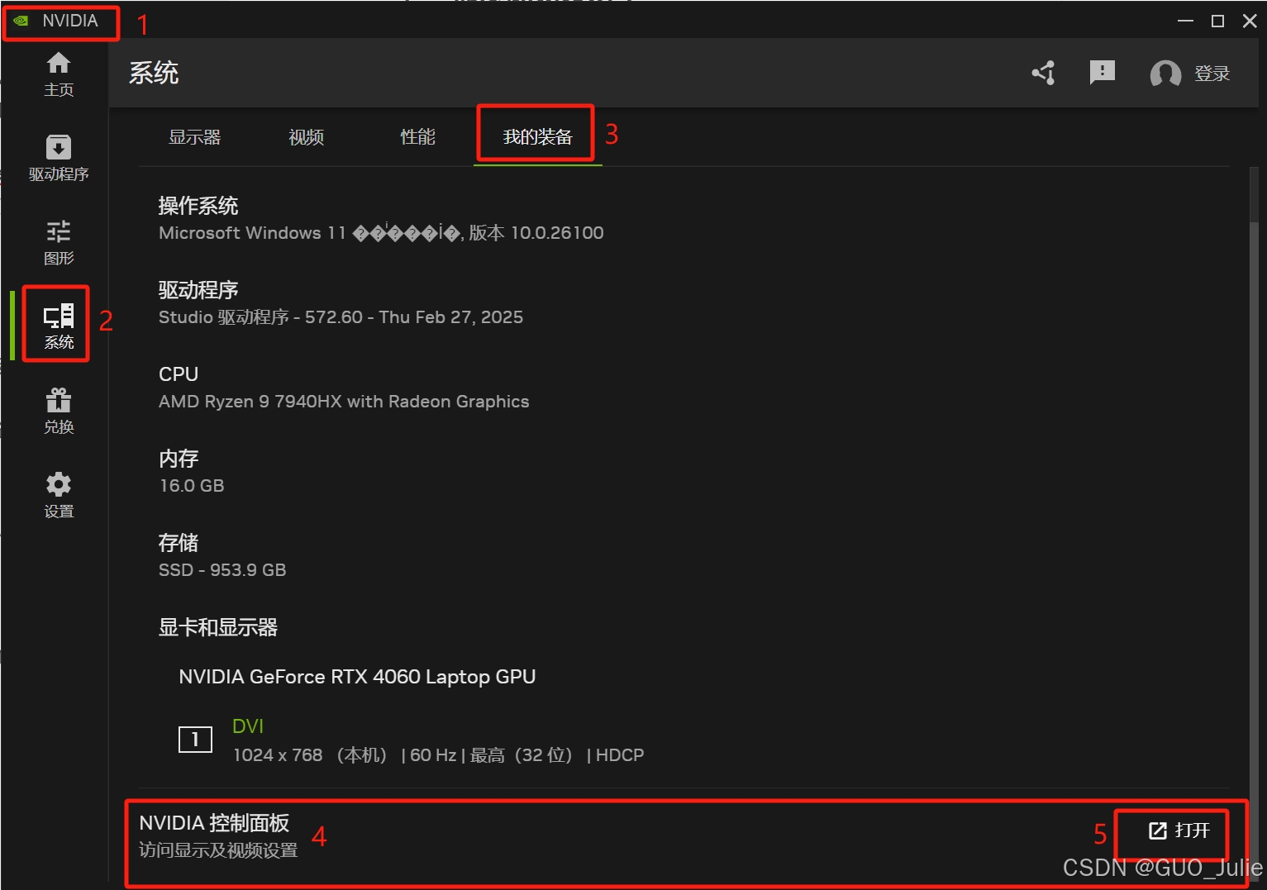Click the SSD - 953.9 GB value

point(222,570)
